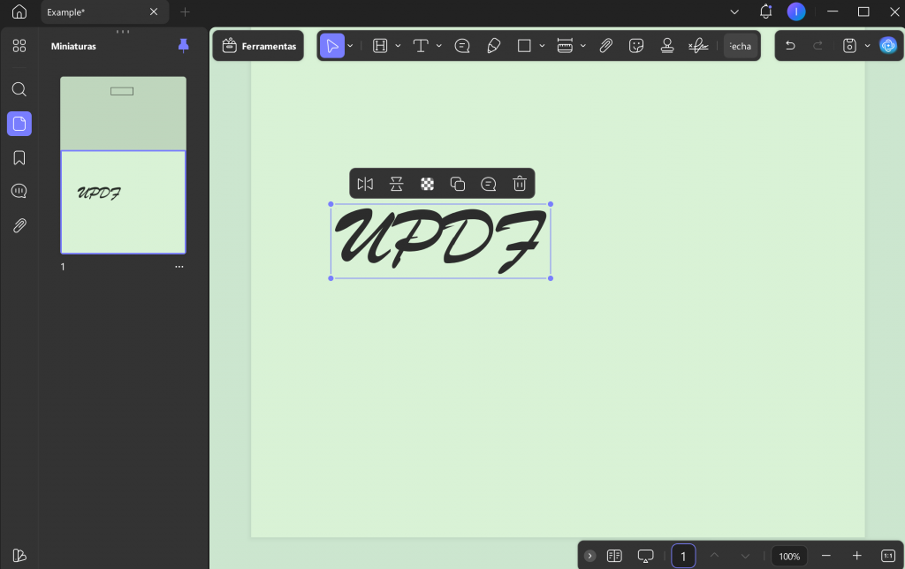The width and height of the screenshot is (905, 569).
Task: Select the pencil drawing tool
Action: pyautogui.click(x=493, y=46)
